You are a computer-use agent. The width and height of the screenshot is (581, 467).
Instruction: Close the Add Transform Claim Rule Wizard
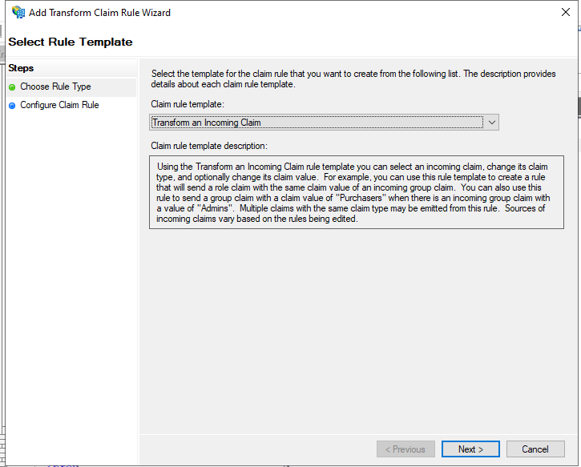[x=566, y=13]
